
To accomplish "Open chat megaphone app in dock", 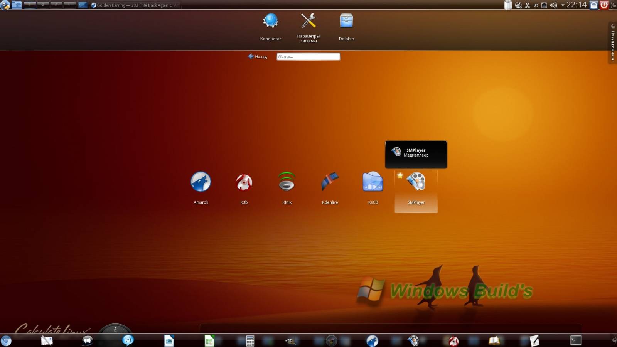I will (x=88, y=341).
